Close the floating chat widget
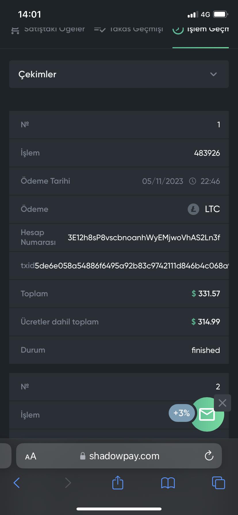 click(222, 403)
